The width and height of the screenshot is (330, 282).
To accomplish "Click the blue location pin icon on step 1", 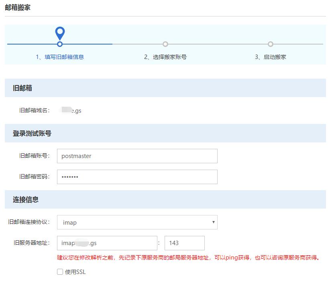I will 60,33.
